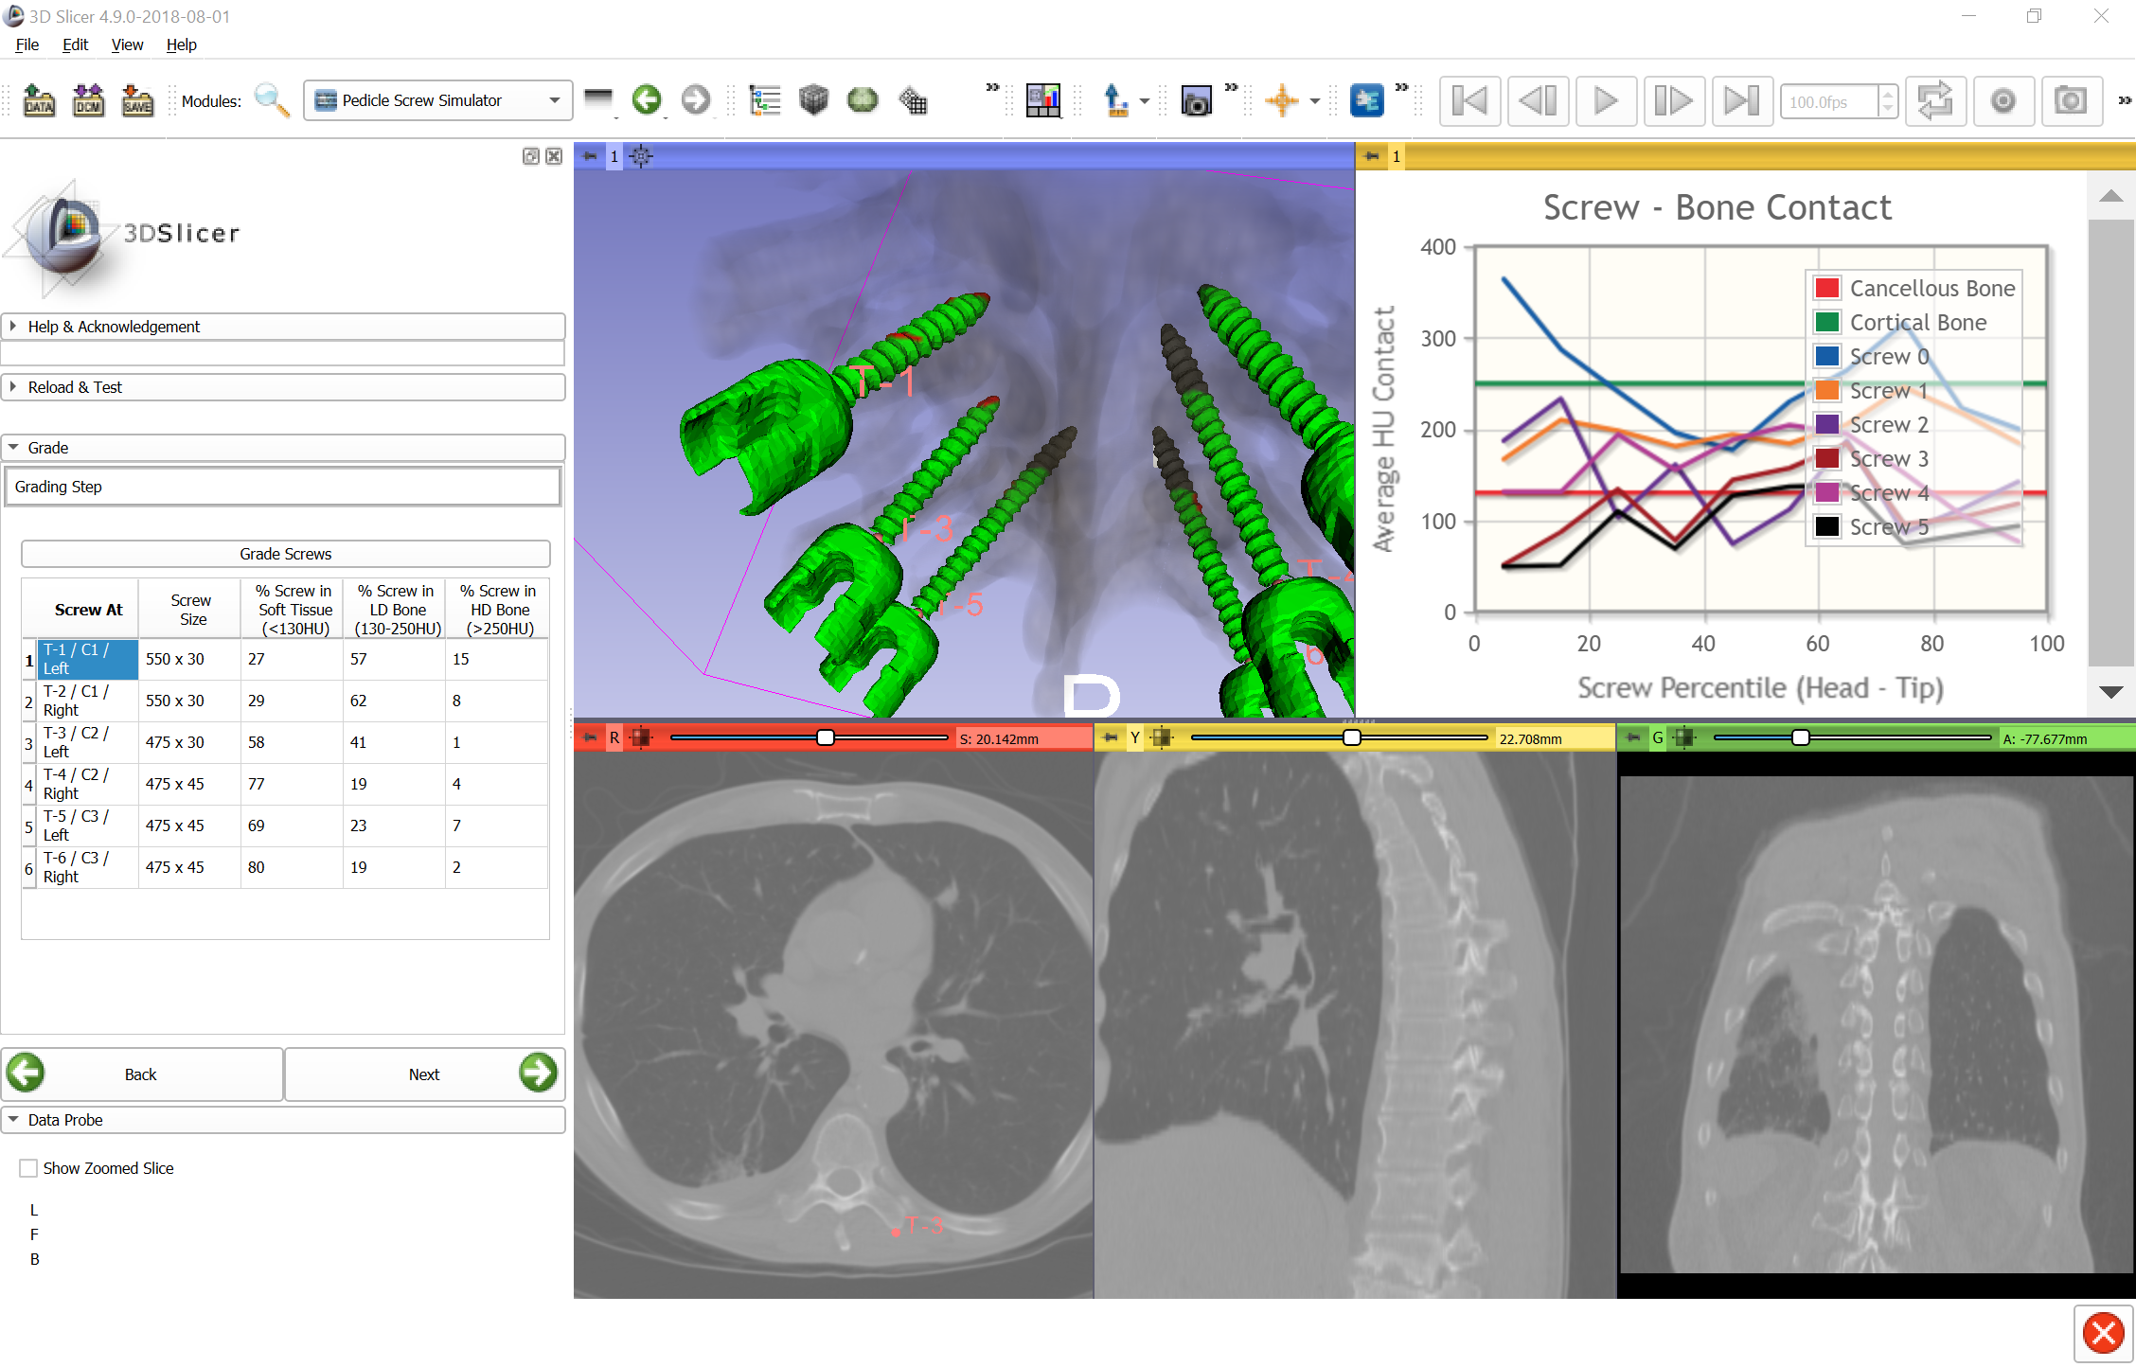The height and width of the screenshot is (1367, 2136).
Task: Click the screenshot capture camera icon
Action: [x=1196, y=100]
